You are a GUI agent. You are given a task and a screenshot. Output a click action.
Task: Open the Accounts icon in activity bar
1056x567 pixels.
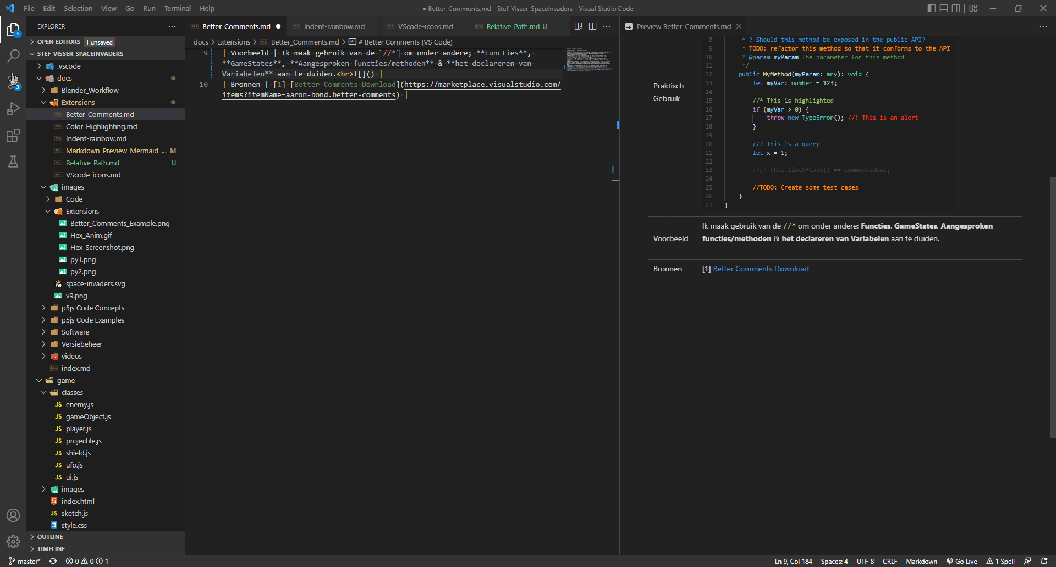point(13,515)
